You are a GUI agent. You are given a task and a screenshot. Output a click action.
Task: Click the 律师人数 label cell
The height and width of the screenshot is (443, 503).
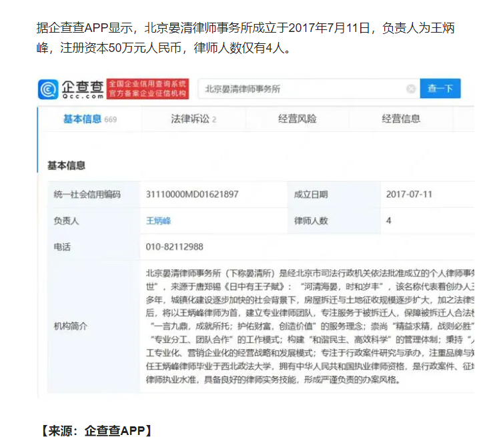(x=334, y=221)
